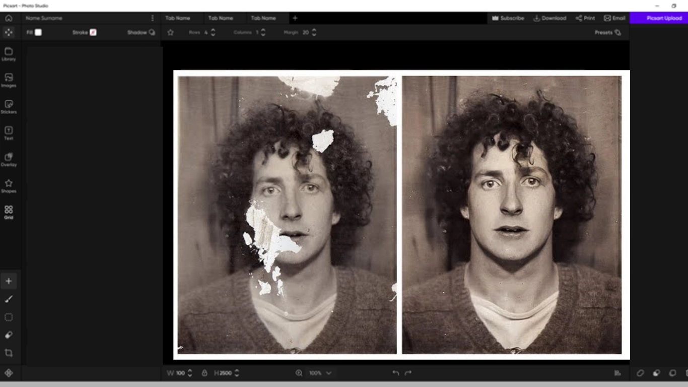This screenshot has width=688, height=387.
Task: Click the width value 100
Action: click(180, 373)
